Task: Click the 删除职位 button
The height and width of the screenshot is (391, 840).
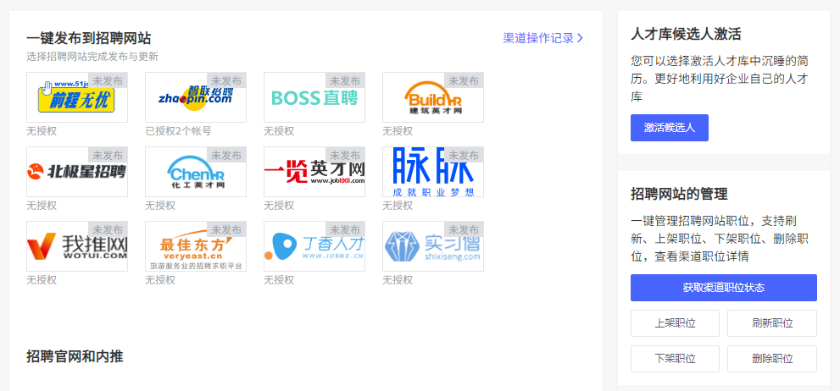Action: pyautogui.click(x=772, y=358)
